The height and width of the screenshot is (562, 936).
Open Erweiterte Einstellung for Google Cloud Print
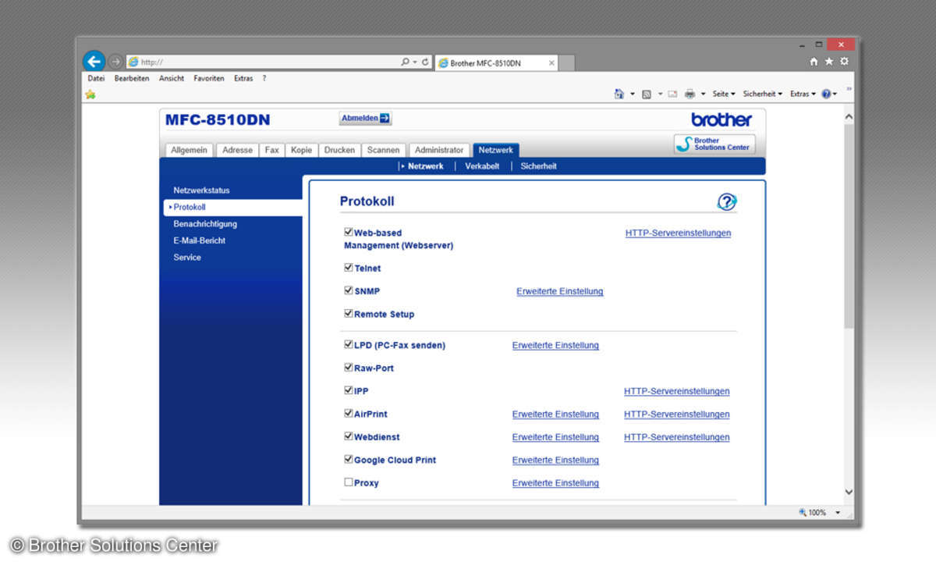555,461
